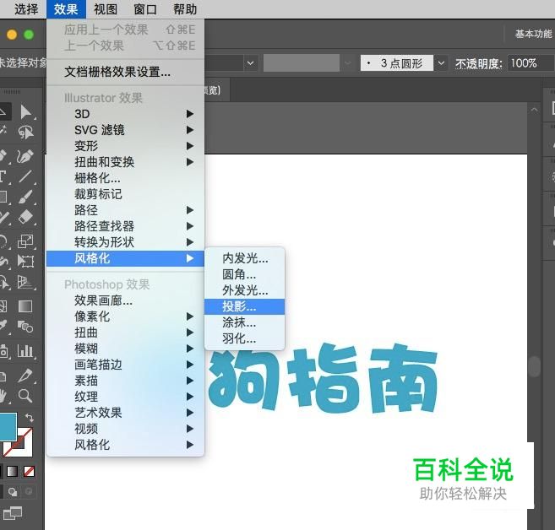This screenshot has height=530, width=555.
Task: Set fill to None with red slash button
Action: pos(29,471)
